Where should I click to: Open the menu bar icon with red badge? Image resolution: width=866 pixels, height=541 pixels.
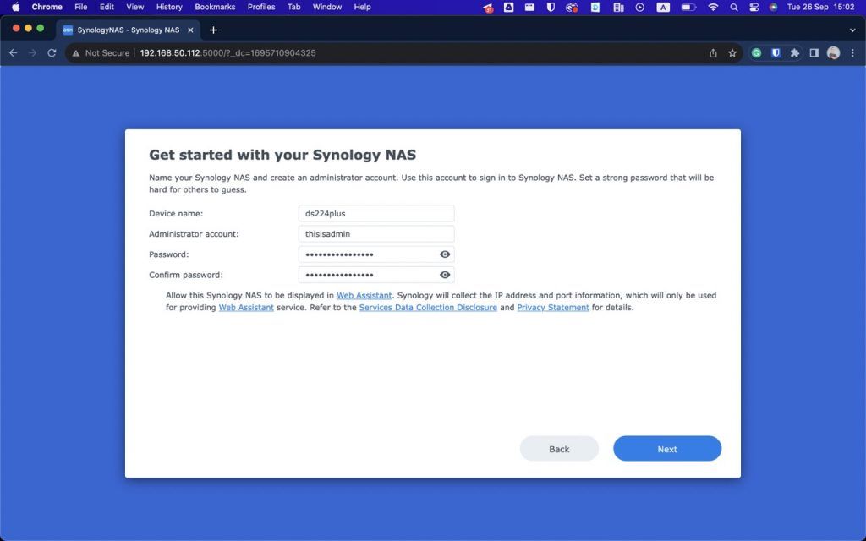[488, 8]
